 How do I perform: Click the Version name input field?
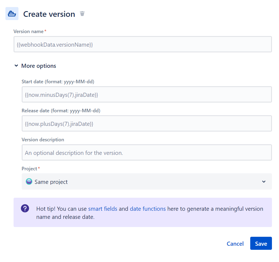click(x=143, y=44)
